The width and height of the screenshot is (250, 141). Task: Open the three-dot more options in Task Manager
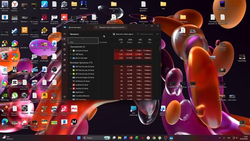click(x=157, y=34)
